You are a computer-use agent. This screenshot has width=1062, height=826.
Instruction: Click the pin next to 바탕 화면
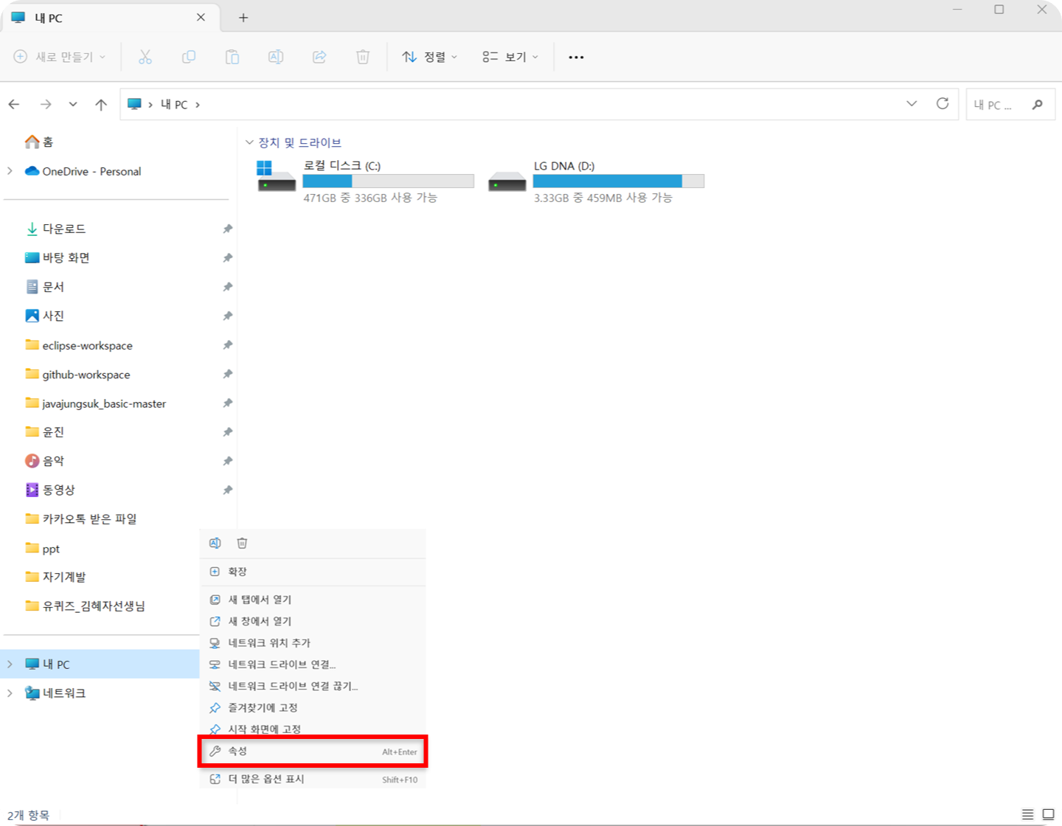[228, 257]
